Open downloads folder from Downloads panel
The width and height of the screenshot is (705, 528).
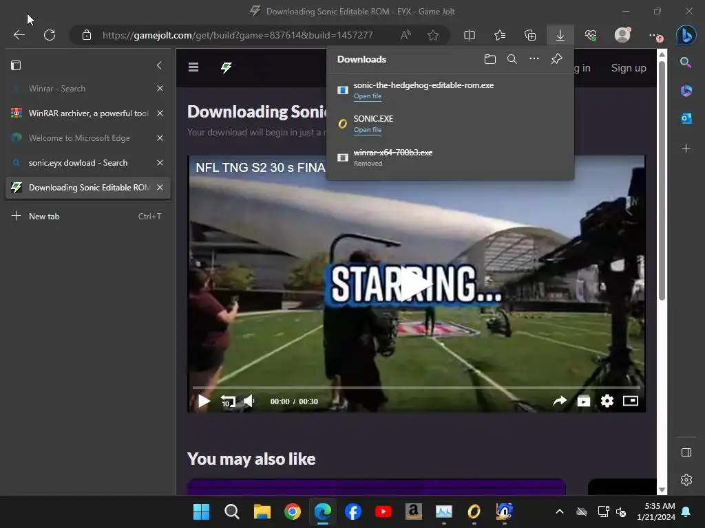[490, 59]
